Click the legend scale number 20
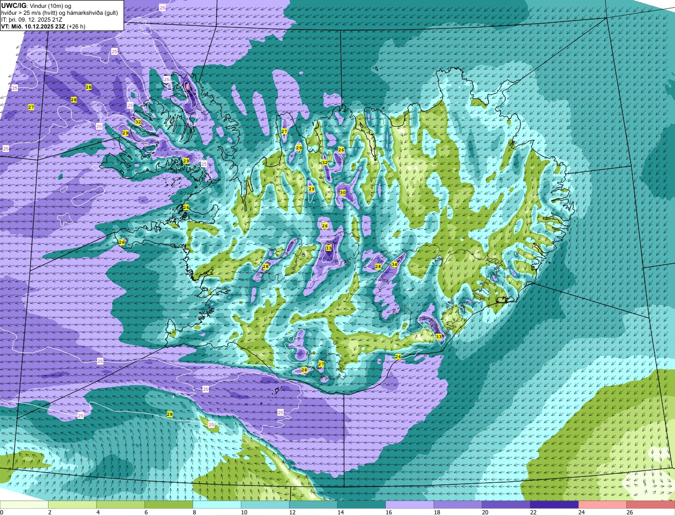This screenshot has height=516, width=675. tap(486, 512)
